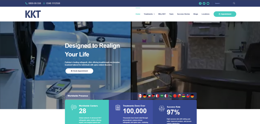Open Success Stories in navigation
The image size is (260, 124).
pos(183,14)
